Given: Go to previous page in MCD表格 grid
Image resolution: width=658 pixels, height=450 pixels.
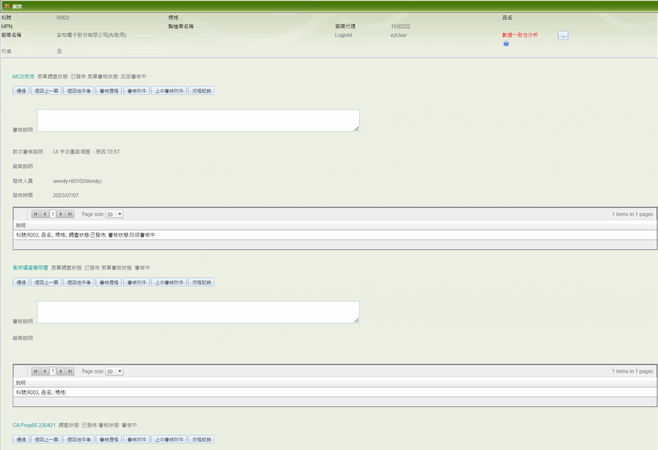Looking at the screenshot, I should (x=45, y=214).
